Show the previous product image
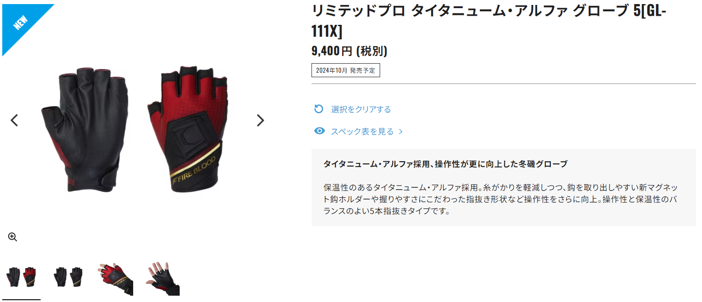 click(14, 120)
